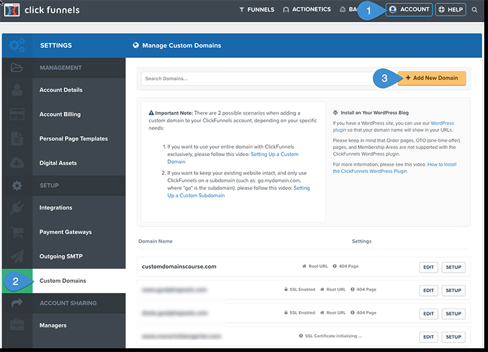Screen dimensions: 488x352
Task: Click the Add New Domain button
Action: coord(431,78)
